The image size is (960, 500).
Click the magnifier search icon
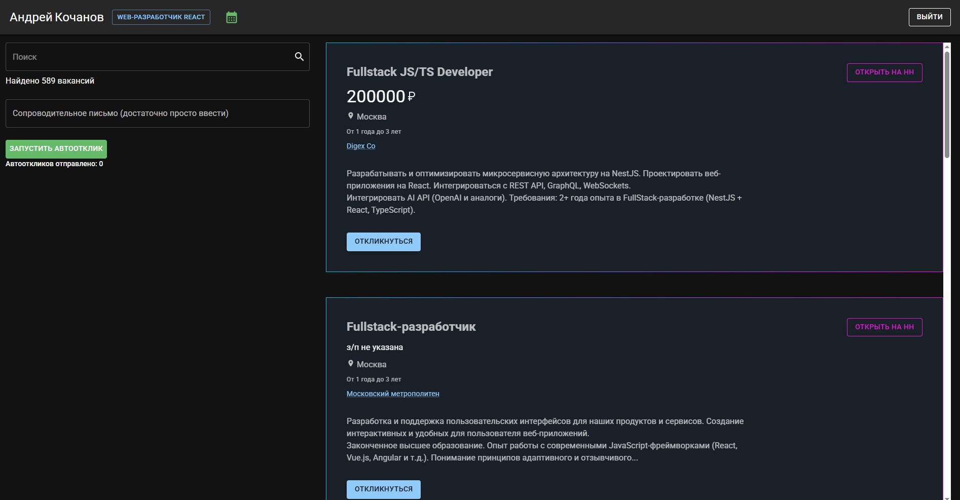pyautogui.click(x=299, y=57)
